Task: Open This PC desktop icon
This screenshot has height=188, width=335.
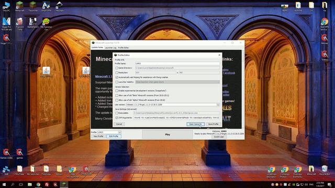Action: click(6, 6)
